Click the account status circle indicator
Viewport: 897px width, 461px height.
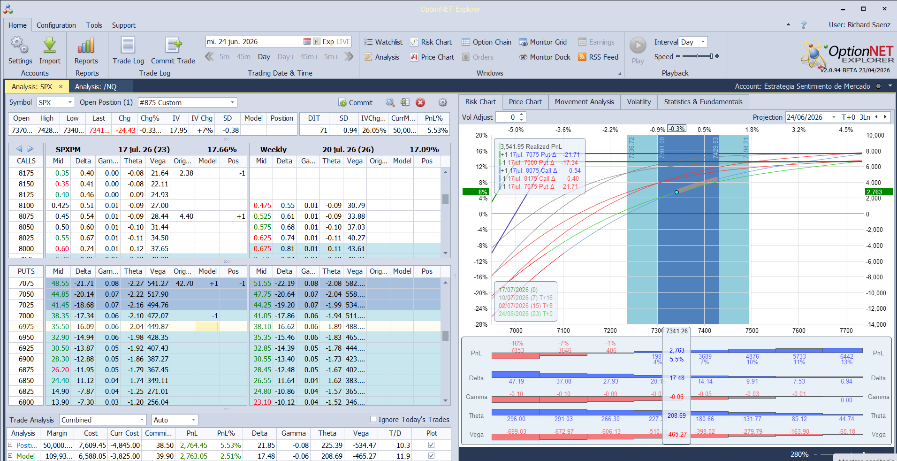pyautogui.click(x=878, y=86)
